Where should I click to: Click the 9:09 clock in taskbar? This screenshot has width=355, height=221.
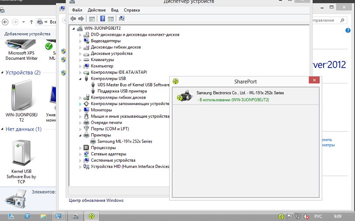338,217
